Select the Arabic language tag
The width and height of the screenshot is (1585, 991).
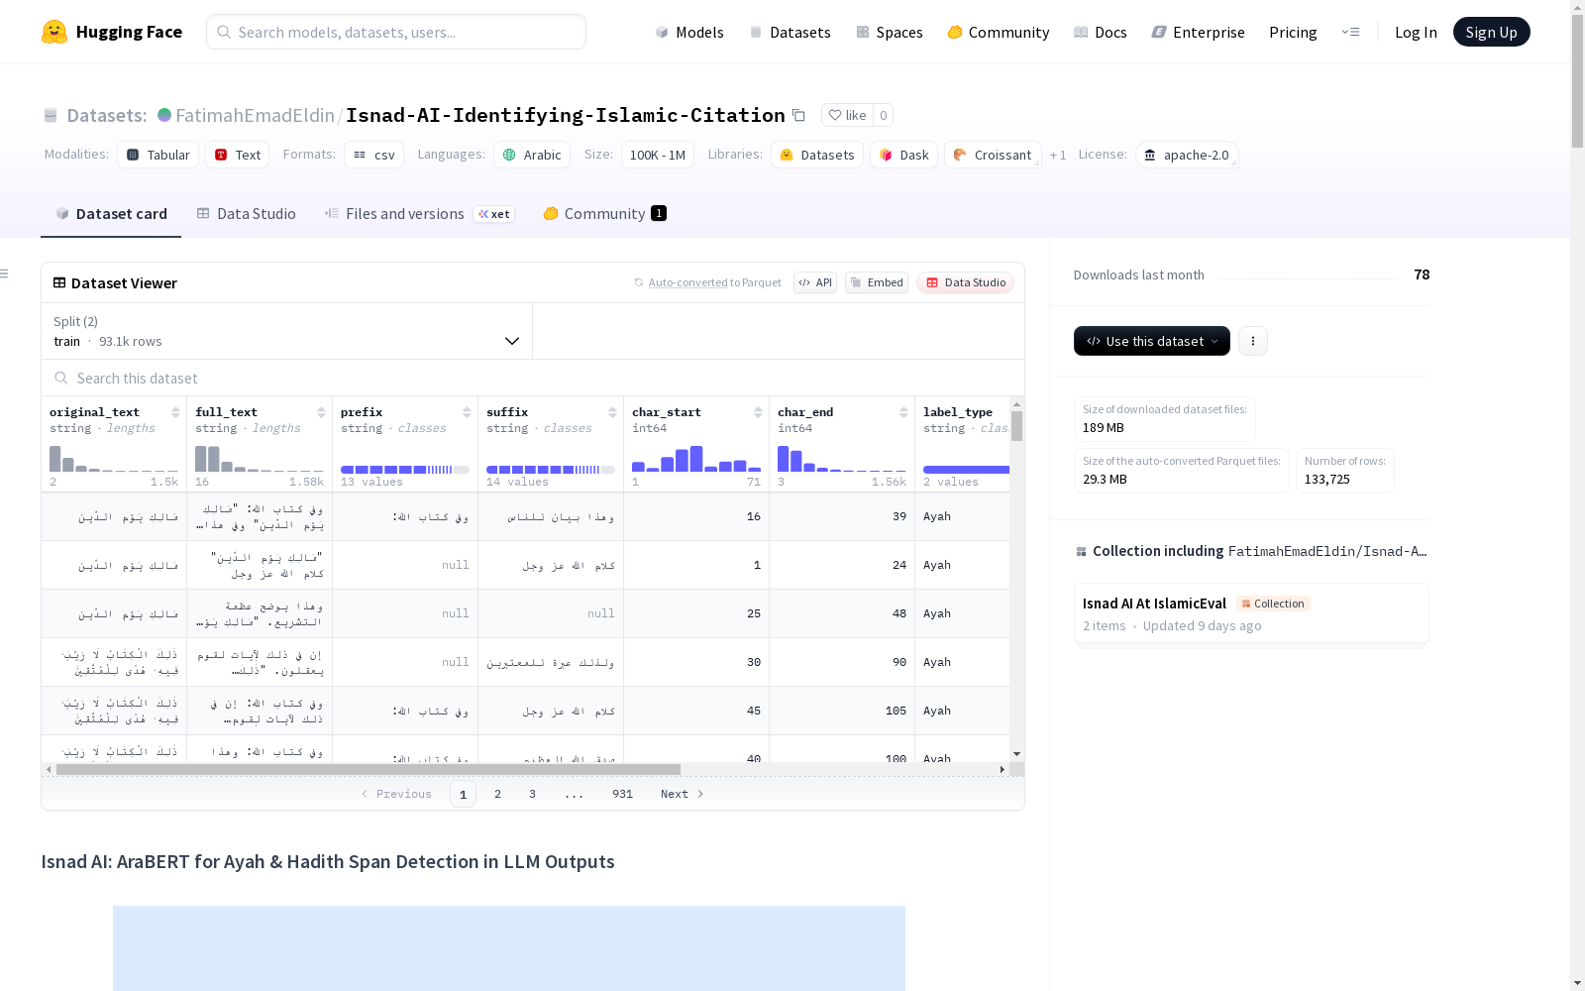(x=532, y=155)
